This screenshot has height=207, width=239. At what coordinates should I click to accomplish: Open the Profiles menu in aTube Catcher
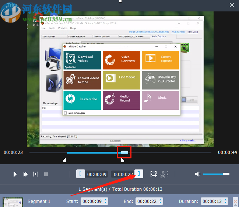[63, 28]
